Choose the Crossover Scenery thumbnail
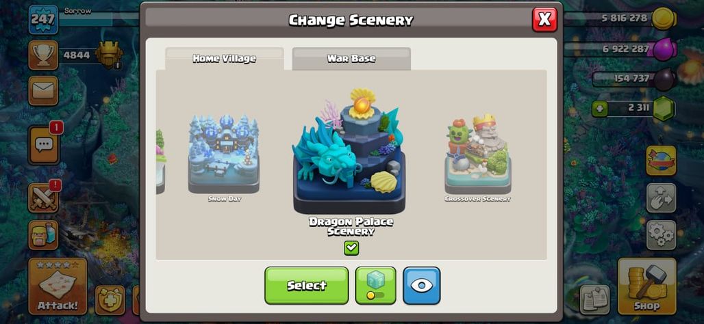704x324 pixels. pyautogui.click(x=478, y=158)
